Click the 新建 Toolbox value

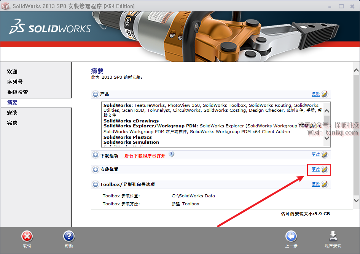click(x=185, y=204)
